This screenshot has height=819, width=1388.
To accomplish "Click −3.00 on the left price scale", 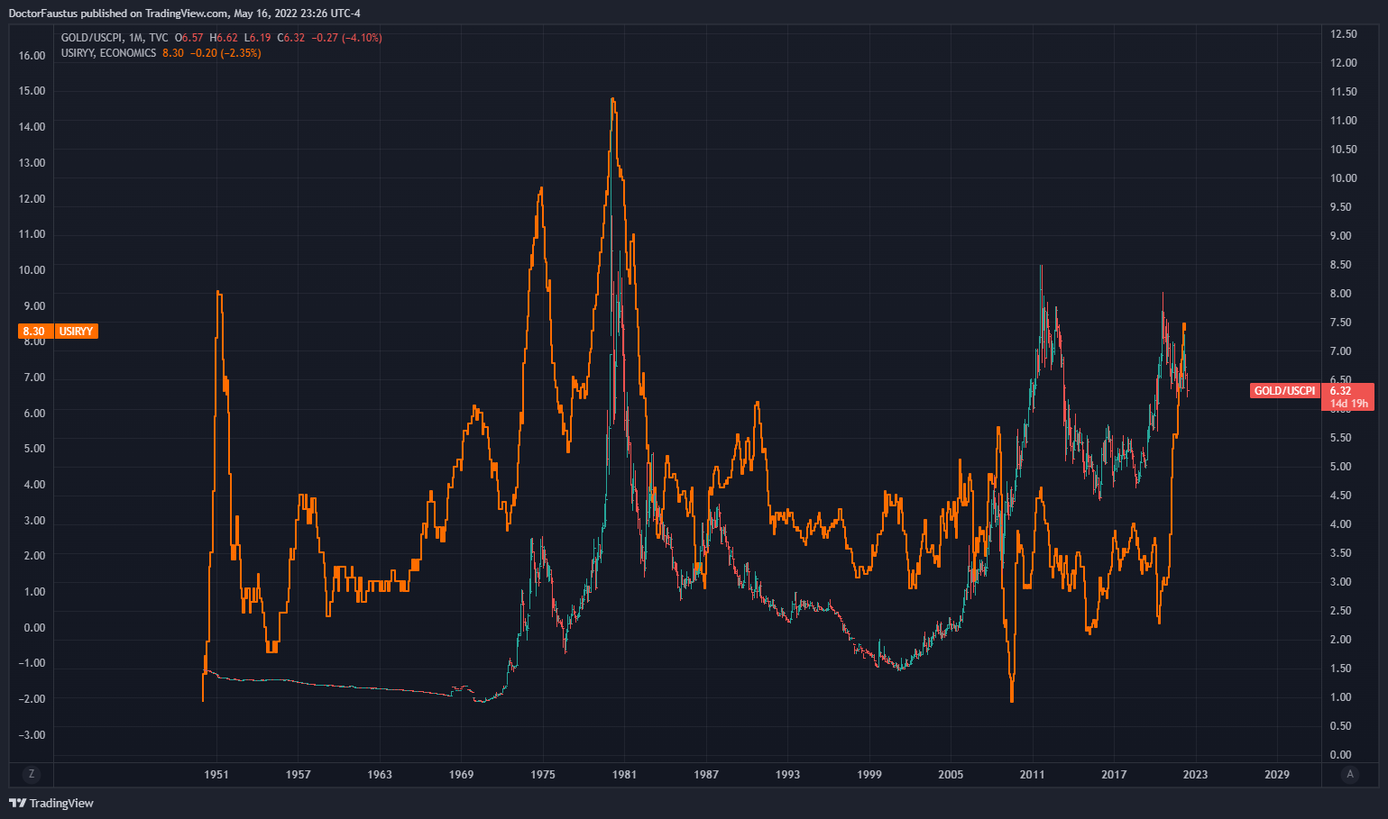I will point(32,735).
